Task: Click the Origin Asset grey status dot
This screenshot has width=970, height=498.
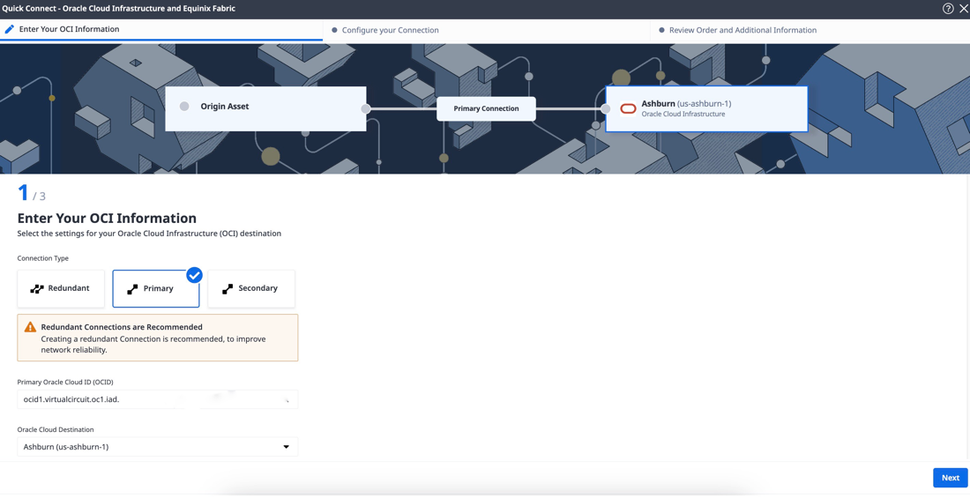Action: click(x=184, y=107)
